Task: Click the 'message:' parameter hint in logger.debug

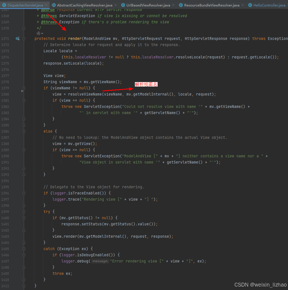Action: (100, 261)
